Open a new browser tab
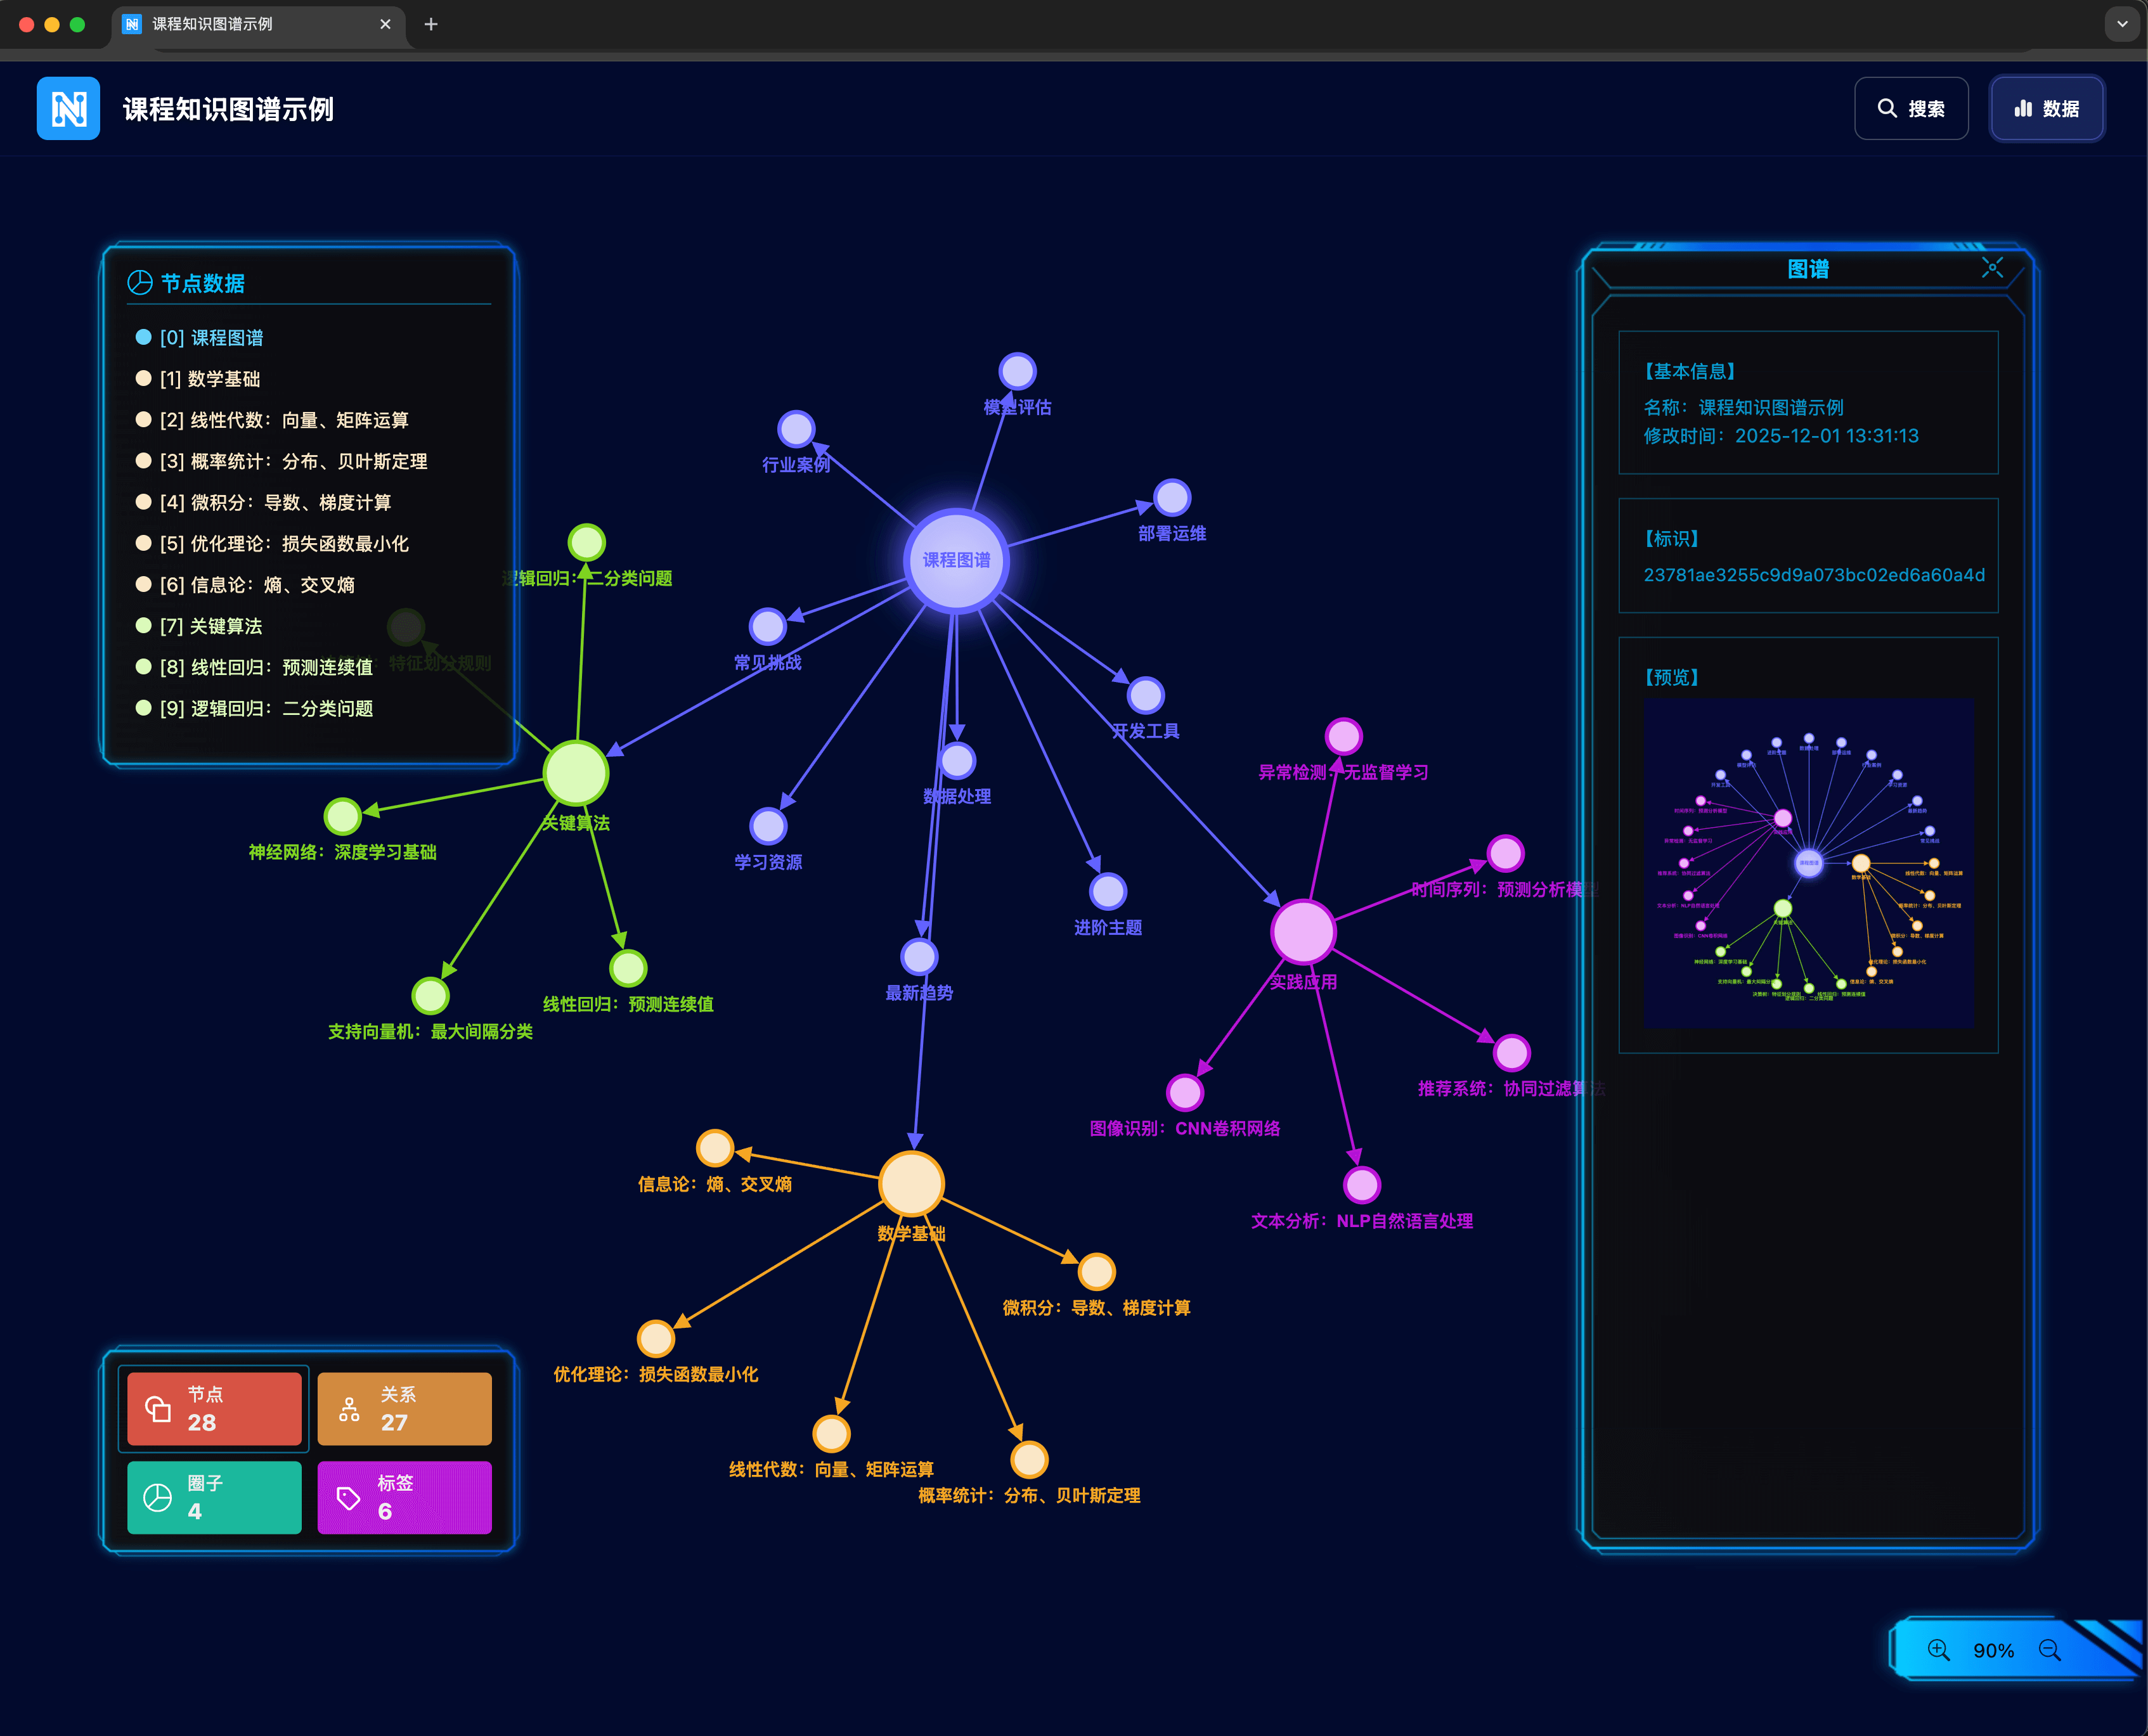Screen dimensions: 2148x1736 pyautogui.click(x=431, y=24)
